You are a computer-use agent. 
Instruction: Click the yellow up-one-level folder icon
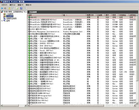click(9, 8)
